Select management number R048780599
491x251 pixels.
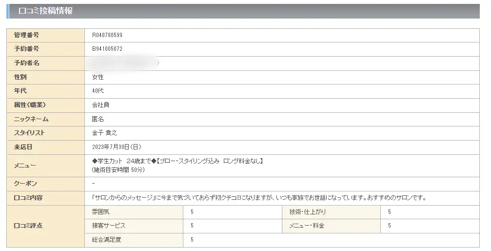107,35
